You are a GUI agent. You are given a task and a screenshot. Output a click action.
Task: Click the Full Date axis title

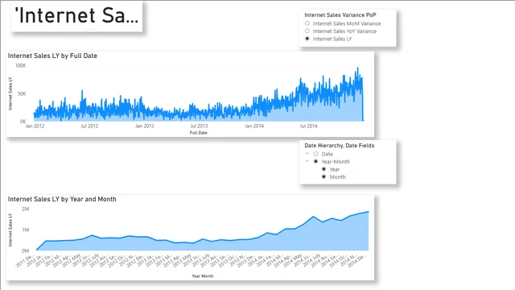pyautogui.click(x=199, y=132)
